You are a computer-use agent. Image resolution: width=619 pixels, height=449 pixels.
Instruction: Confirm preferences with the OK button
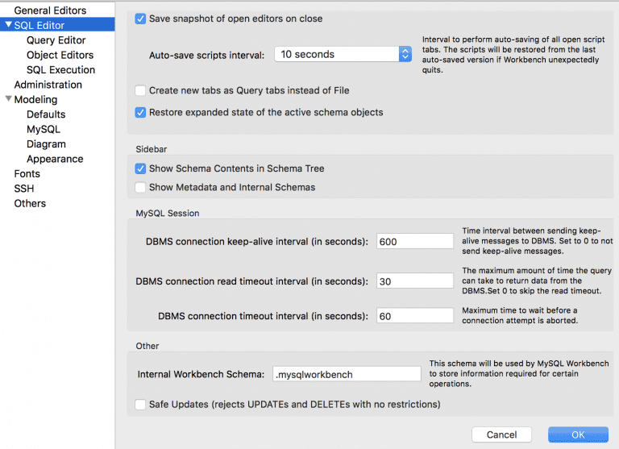578,434
